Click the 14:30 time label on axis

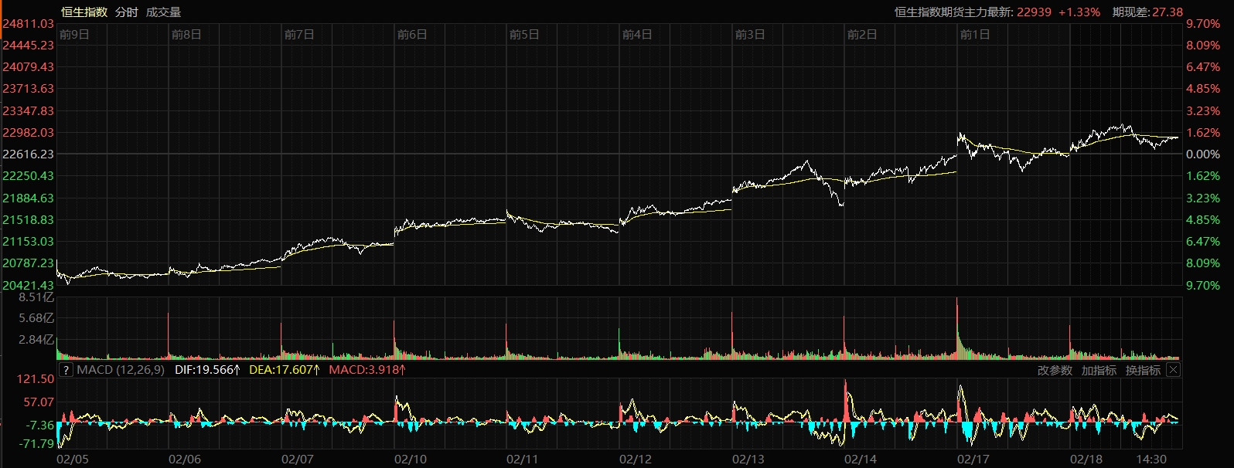click(1151, 459)
